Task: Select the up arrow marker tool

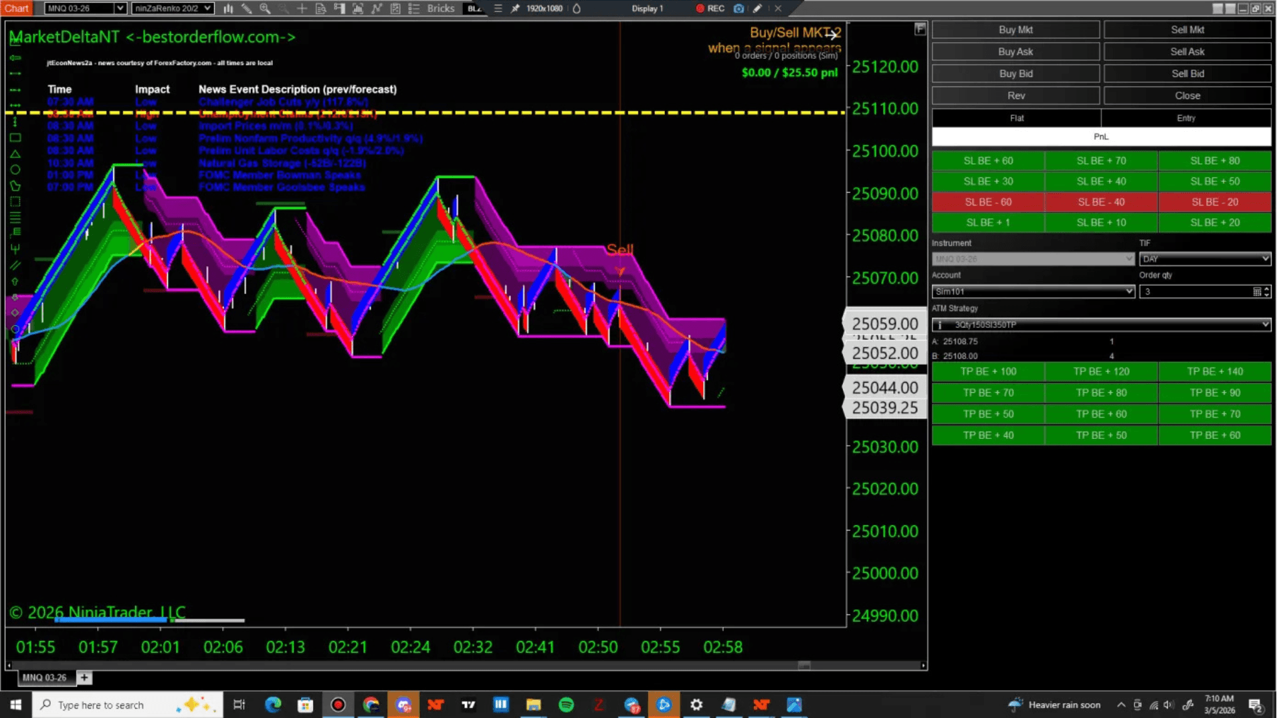Action: click(15, 282)
